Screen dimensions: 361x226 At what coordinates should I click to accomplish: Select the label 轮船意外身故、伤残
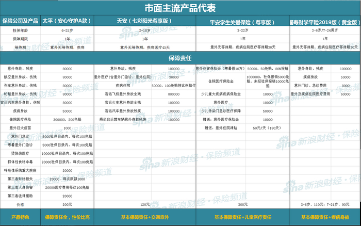pos(20,94)
